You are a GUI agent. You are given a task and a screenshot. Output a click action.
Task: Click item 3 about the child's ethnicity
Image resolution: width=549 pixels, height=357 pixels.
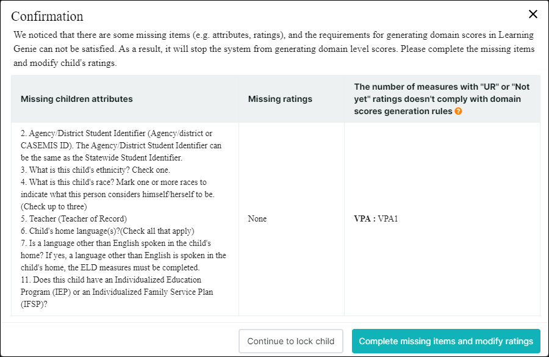(96, 170)
